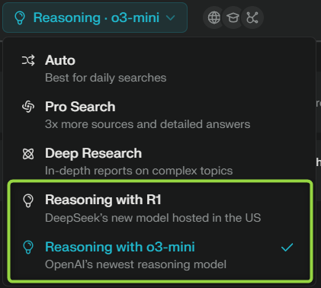Click the atom icon beside Deep Research

coord(28,154)
